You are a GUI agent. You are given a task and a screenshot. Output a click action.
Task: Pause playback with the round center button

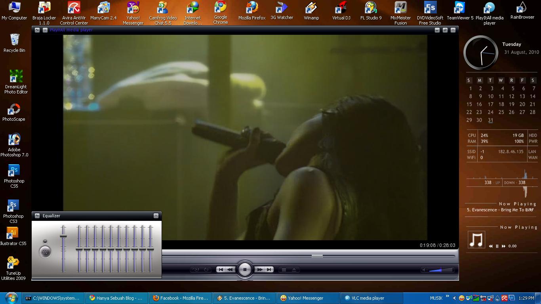click(245, 270)
